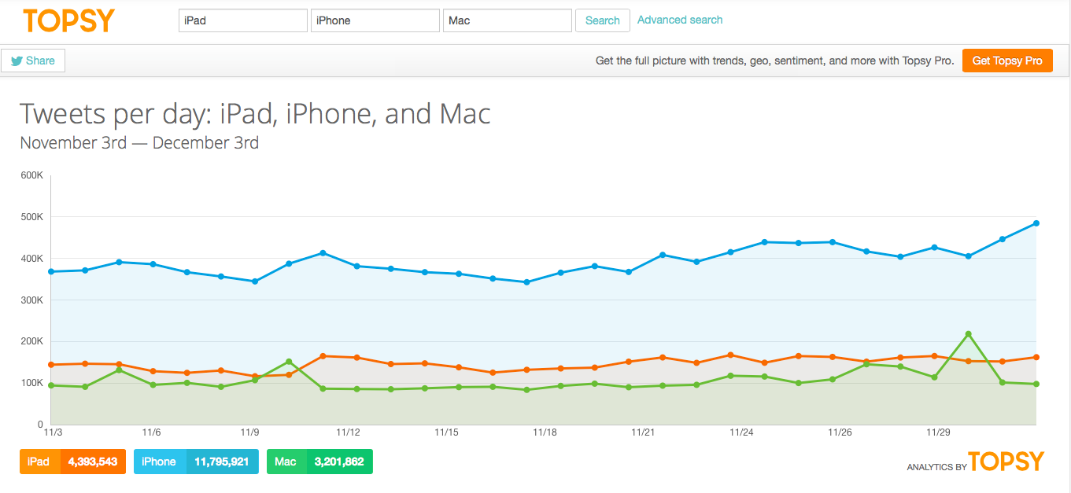The height and width of the screenshot is (493, 1071).
Task: Click the TOPSY logo at top left
Action: point(68,20)
